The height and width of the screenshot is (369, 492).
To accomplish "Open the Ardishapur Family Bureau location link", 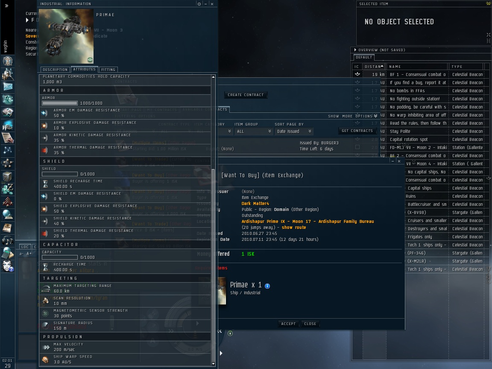I will tap(307, 222).
